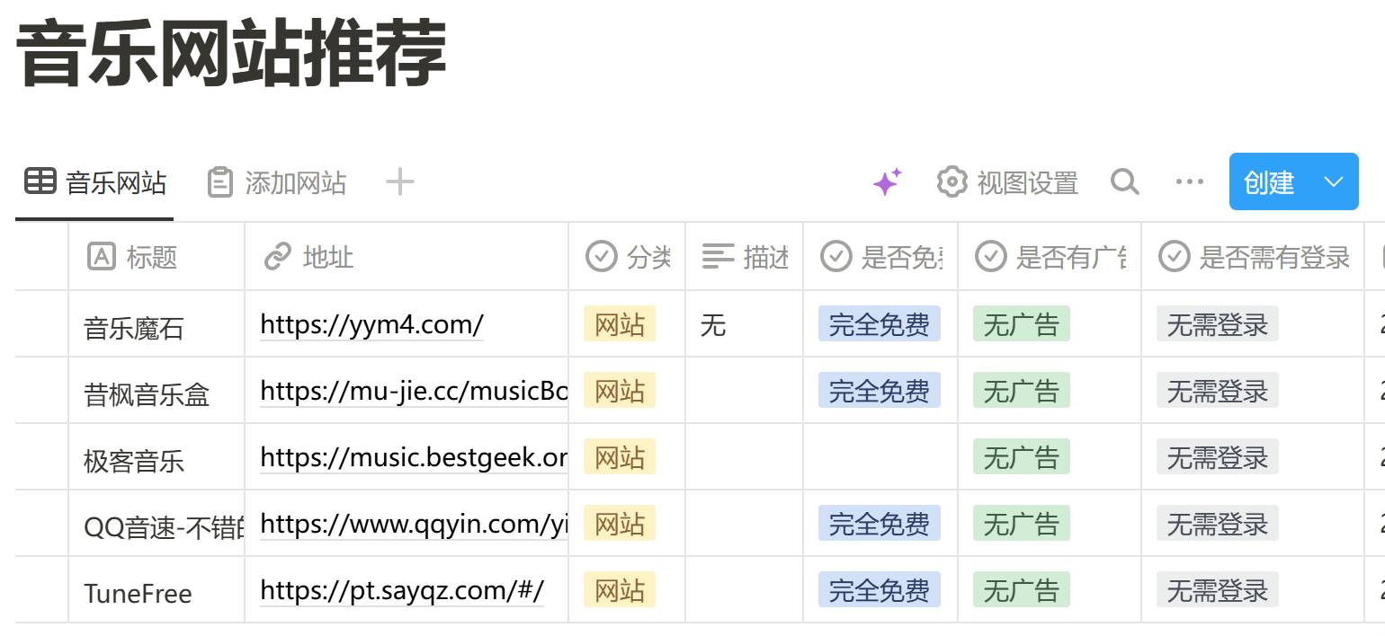Open the three-dot more options menu
This screenshot has width=1385, height=636.
click(x=1189, y=182)
